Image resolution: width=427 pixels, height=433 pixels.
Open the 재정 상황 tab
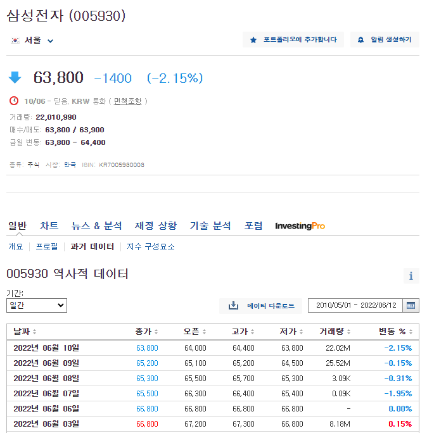click(156, 226)
